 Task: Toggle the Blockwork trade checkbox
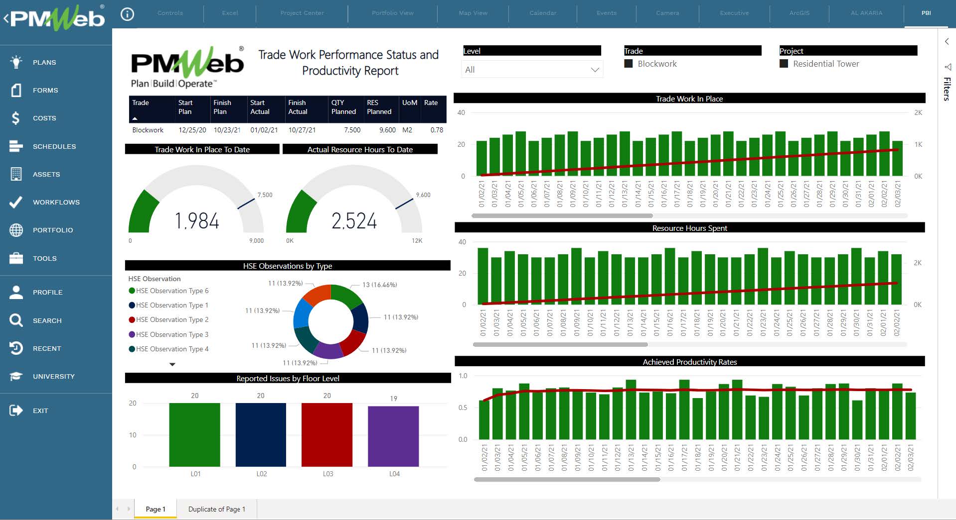pyautogui.click(x=629, y=64)
